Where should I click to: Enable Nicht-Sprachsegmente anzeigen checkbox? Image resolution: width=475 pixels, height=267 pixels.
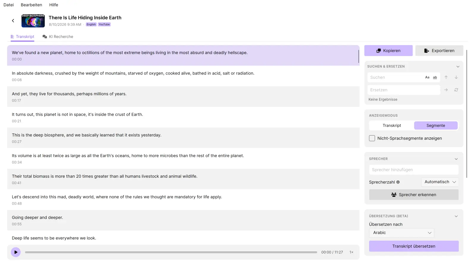[372, 138]
